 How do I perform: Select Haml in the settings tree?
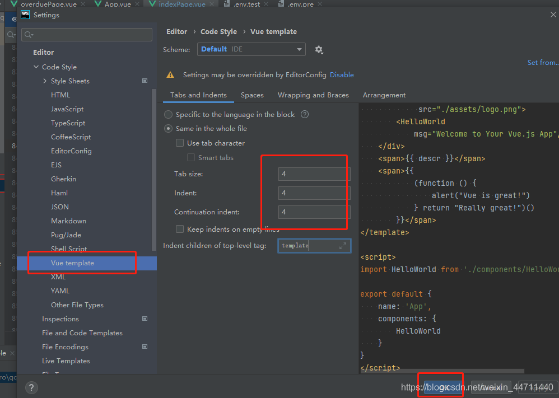tap(59, 193)
